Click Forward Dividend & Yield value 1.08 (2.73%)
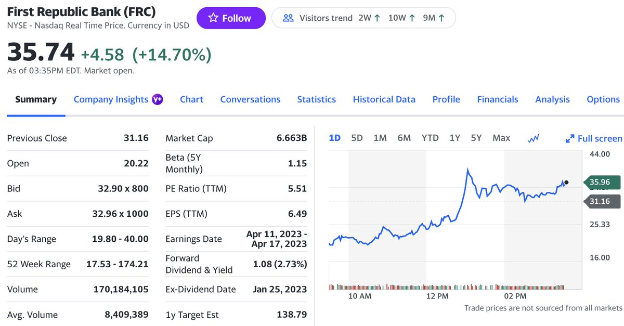This screenshot has width=624, height=326. tap(280, 264)
